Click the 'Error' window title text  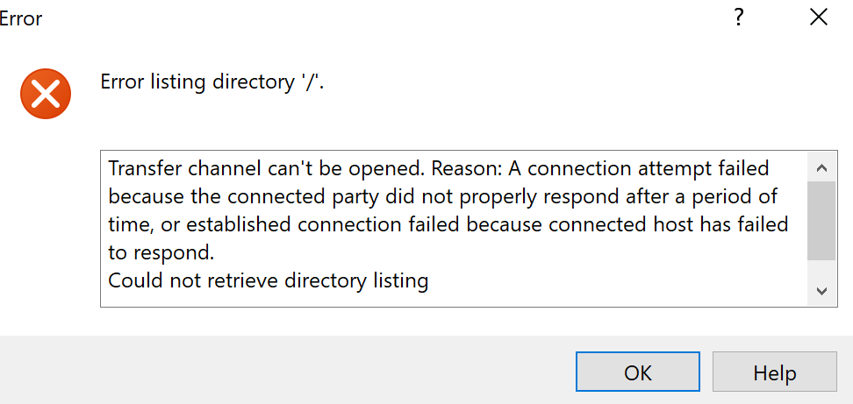coord(21,18)
